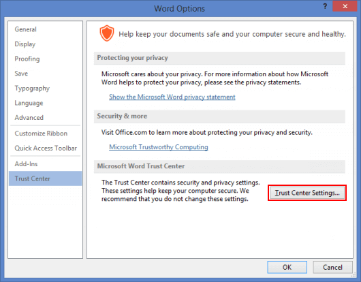Click the Protecting your privacy heading

[132, 58]
